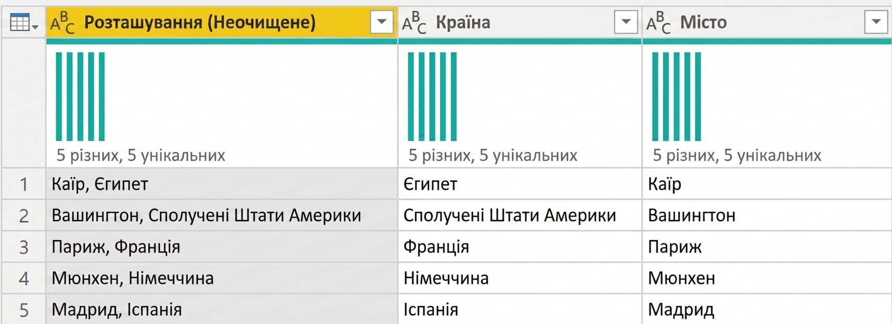Click '5 різних, 5 унікальних' under Розташування
The height and width of the screenshot is (324, 892).
pyautogui.click(x=141, y=155)
